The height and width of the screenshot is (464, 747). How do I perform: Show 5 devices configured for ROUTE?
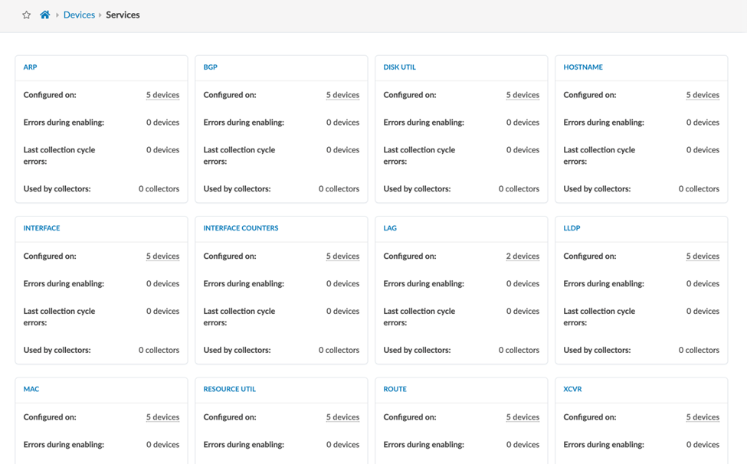tap(523, 417)
